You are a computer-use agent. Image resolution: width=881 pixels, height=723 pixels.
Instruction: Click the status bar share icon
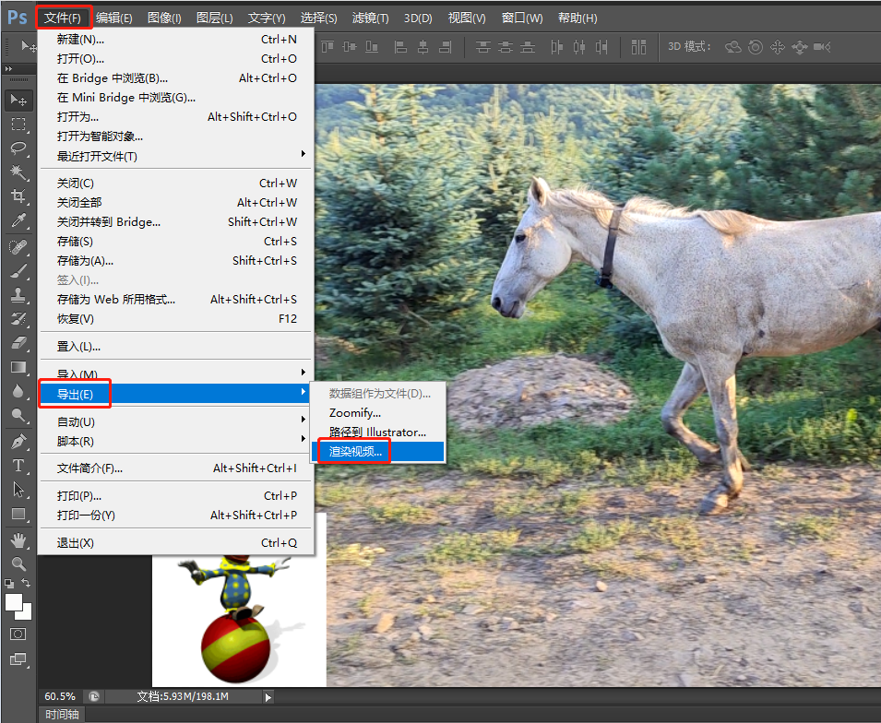click(x=94, y=696)
